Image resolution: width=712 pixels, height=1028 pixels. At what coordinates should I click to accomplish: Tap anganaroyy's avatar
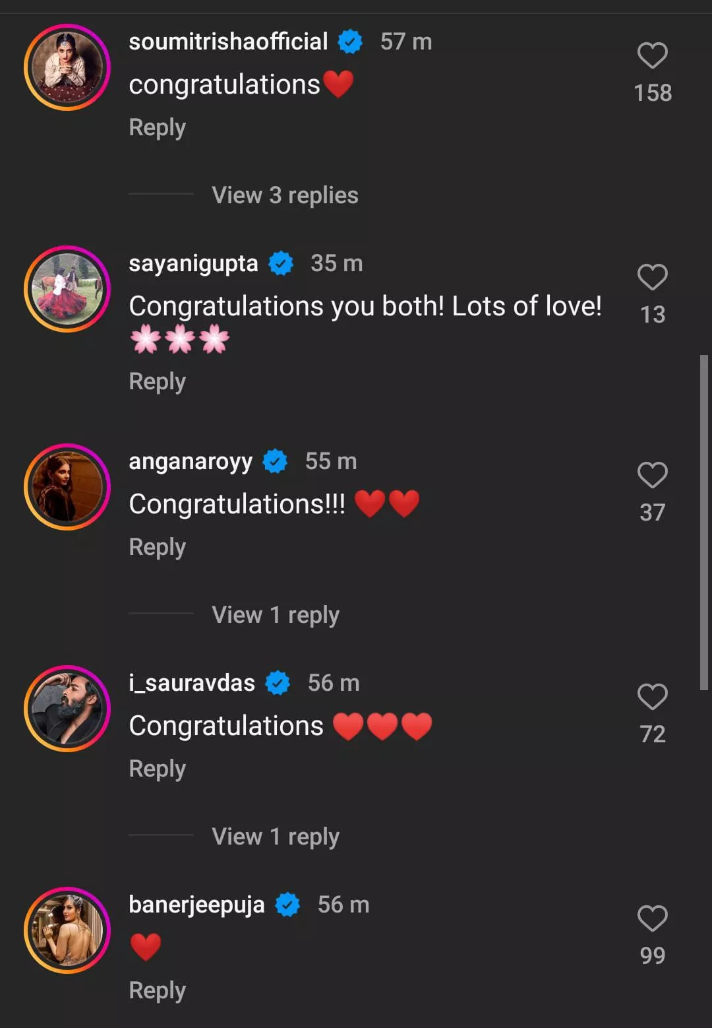coord(67,487)
